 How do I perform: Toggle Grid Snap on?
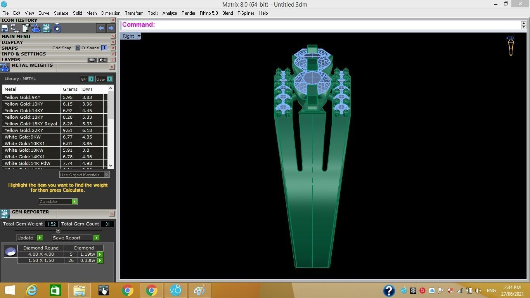78,48
